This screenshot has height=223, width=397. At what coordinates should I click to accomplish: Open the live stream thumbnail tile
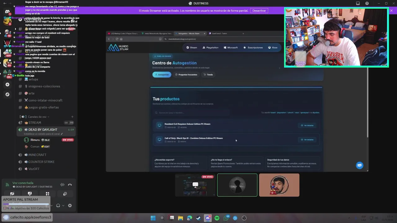[x=195, y=185]
